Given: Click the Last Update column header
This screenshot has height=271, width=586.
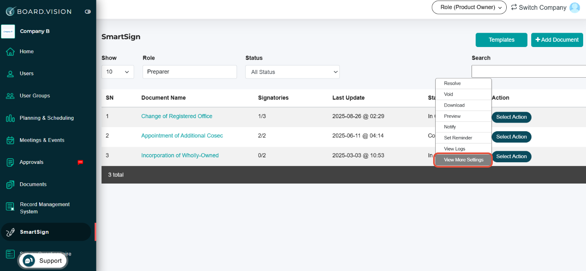Looking at the screenshot, I should pyautogui.click(x=349, y=98).
